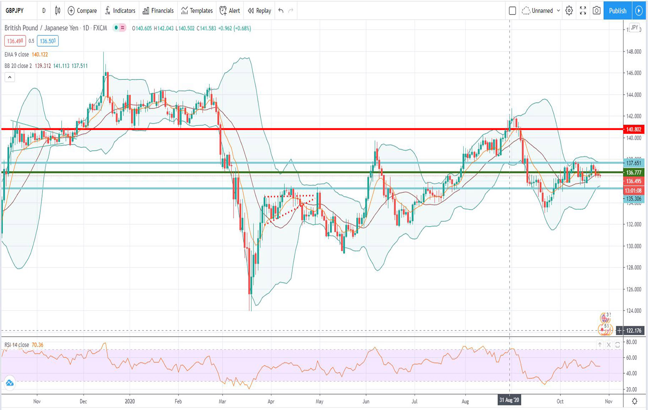Enter fullscreen mode with the expand icon
This screenshot has height=410, width=648.
[x=583, y=11]
